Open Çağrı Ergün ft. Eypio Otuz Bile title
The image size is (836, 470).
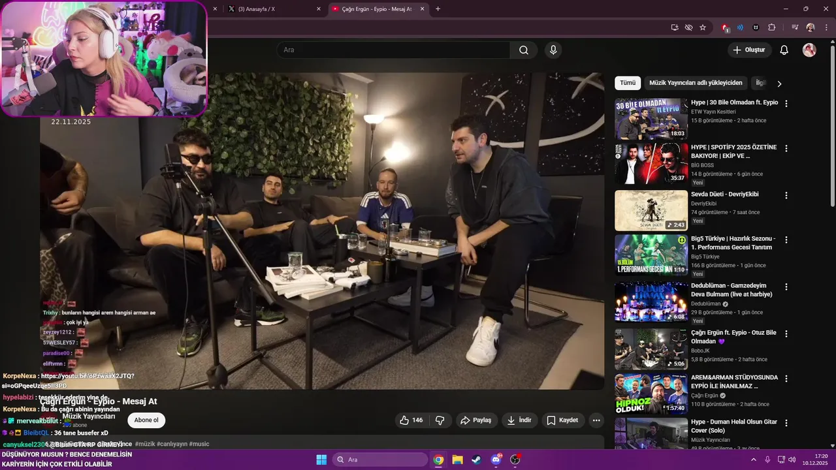point(733,337)
